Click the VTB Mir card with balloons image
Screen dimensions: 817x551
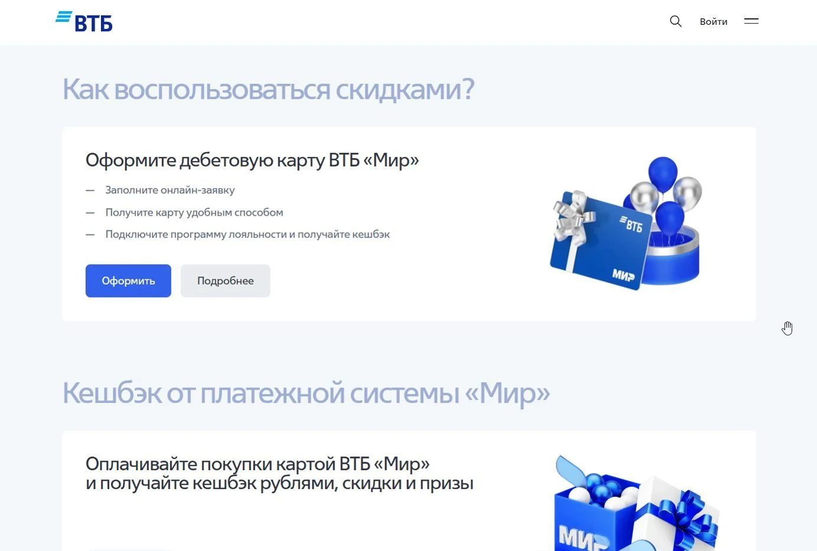[x=626, y=223]
